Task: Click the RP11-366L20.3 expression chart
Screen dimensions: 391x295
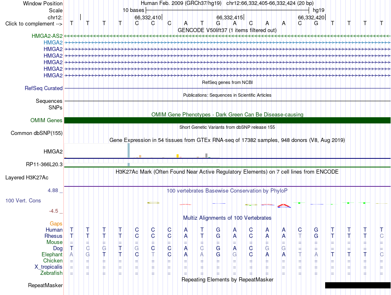Action: pos(142,165)
